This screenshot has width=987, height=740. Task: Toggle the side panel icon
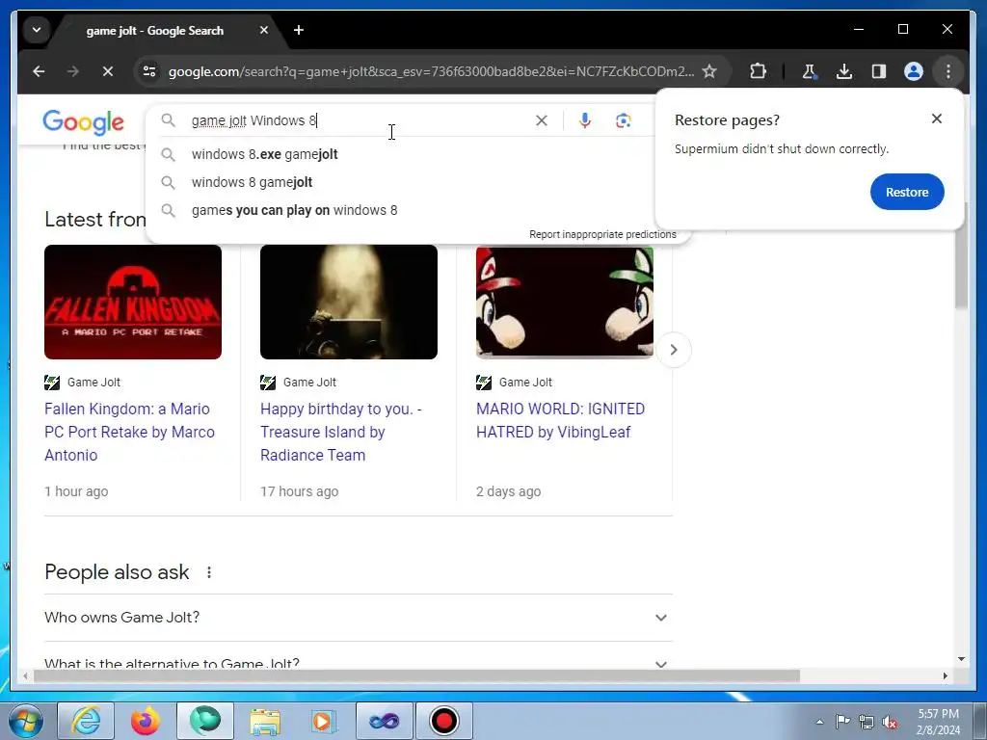(x=879, y=71)
